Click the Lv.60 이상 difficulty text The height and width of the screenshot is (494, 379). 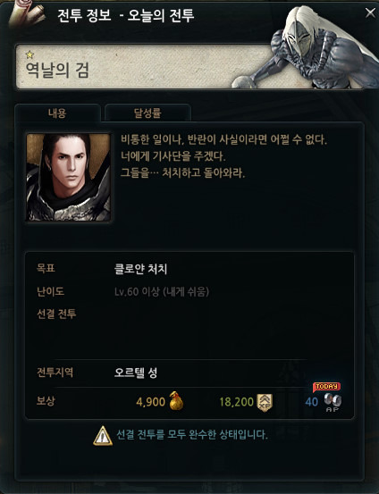[162, 292]
